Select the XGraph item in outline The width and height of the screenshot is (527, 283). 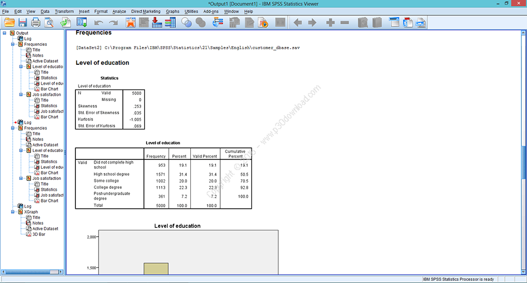(31, 212)
